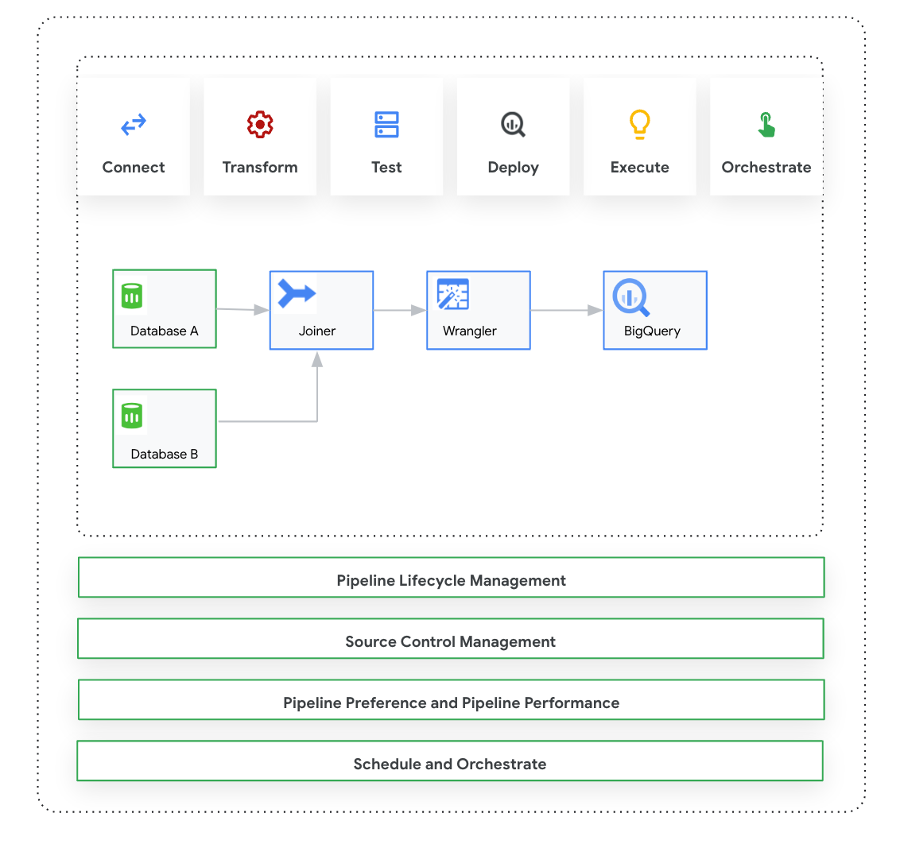
Task: Click the red Transform gear icon
Action: pos(260,124)
